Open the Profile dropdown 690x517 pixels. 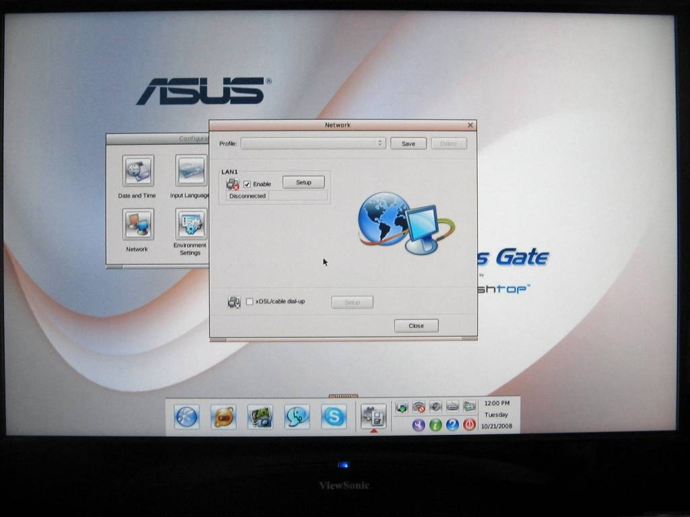point(313,143)
